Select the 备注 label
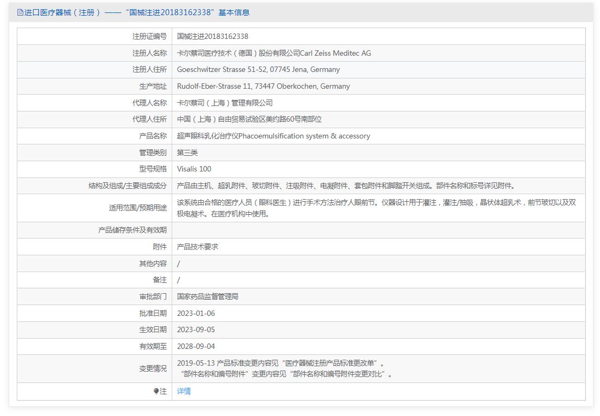Viewport: 600px width, 416px height. [x=160, y=280]
